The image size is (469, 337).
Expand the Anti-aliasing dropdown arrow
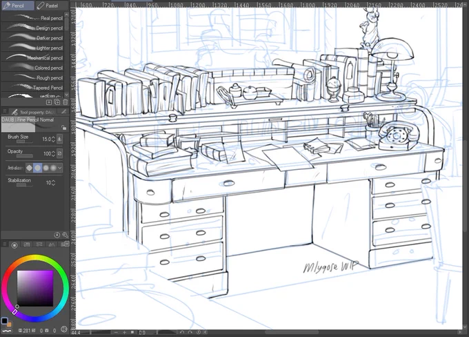(x=60, y=168)
